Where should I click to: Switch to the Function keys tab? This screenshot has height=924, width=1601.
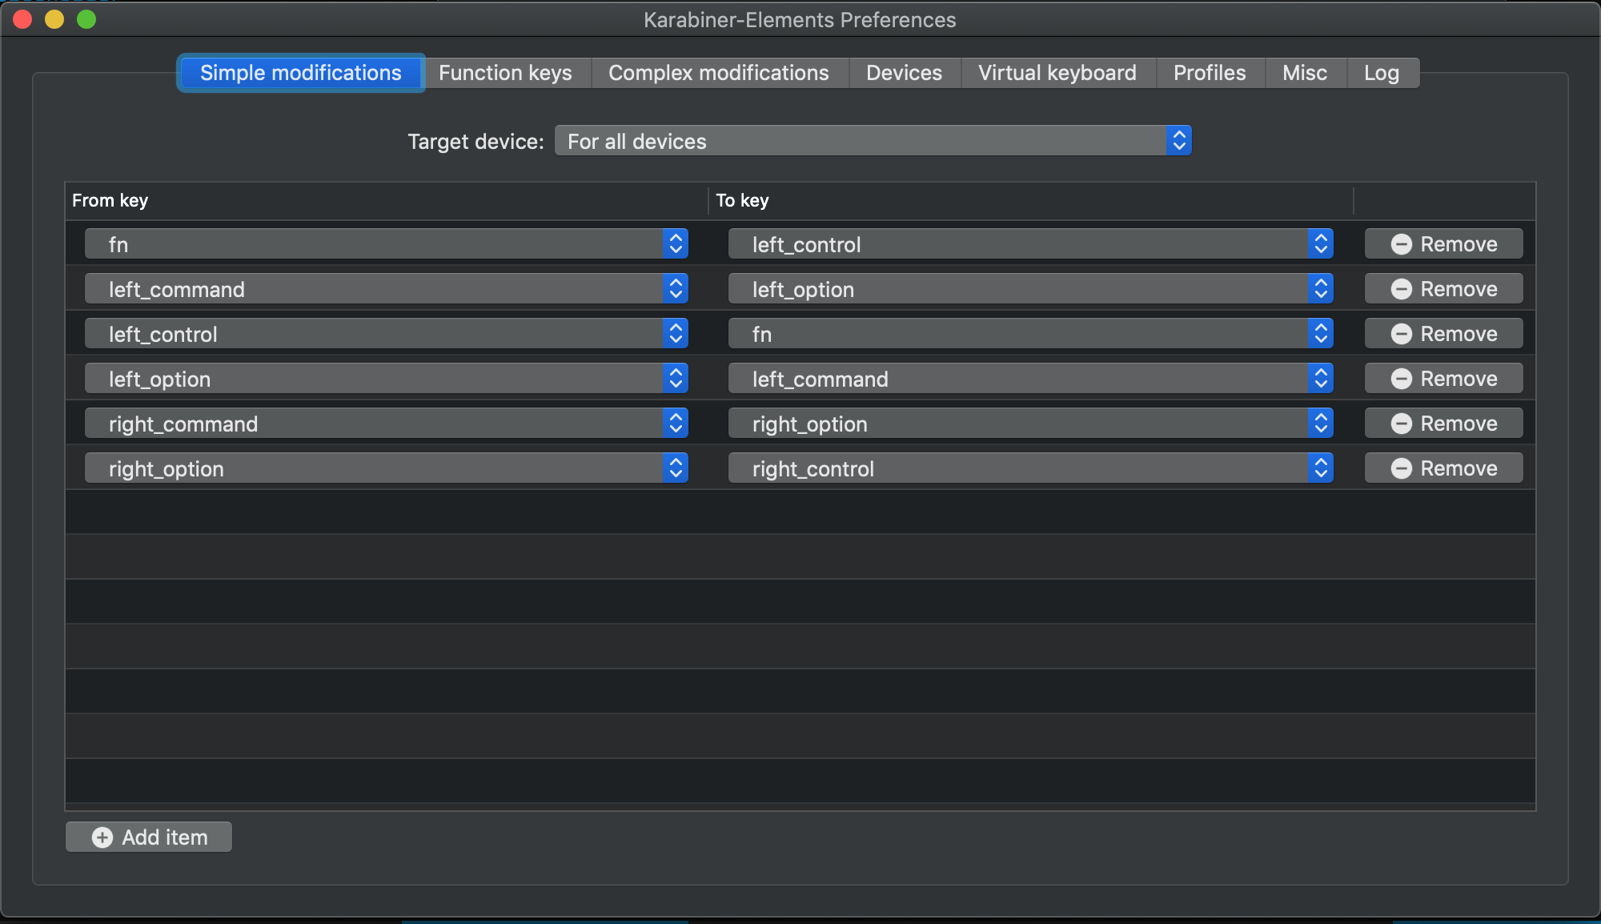(505, 73)
